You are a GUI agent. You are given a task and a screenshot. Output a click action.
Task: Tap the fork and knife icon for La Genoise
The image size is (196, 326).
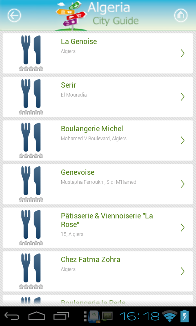coord(31,50)
